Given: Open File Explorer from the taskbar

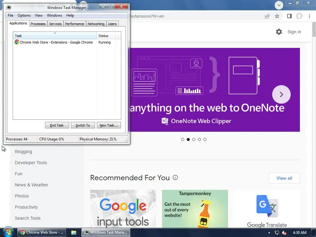Looking at the screenshot, I should click(x=74, y=232).
